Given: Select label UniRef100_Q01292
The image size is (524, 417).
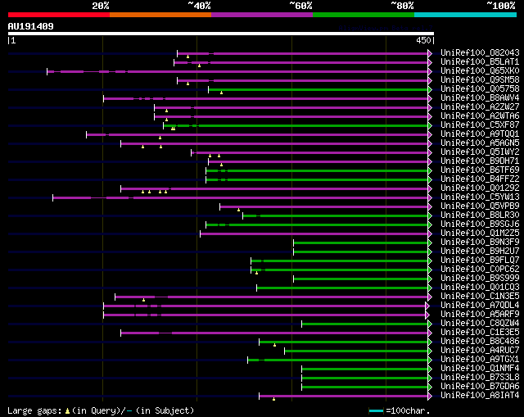Looking at the screenshot, I should click(480, 188).
